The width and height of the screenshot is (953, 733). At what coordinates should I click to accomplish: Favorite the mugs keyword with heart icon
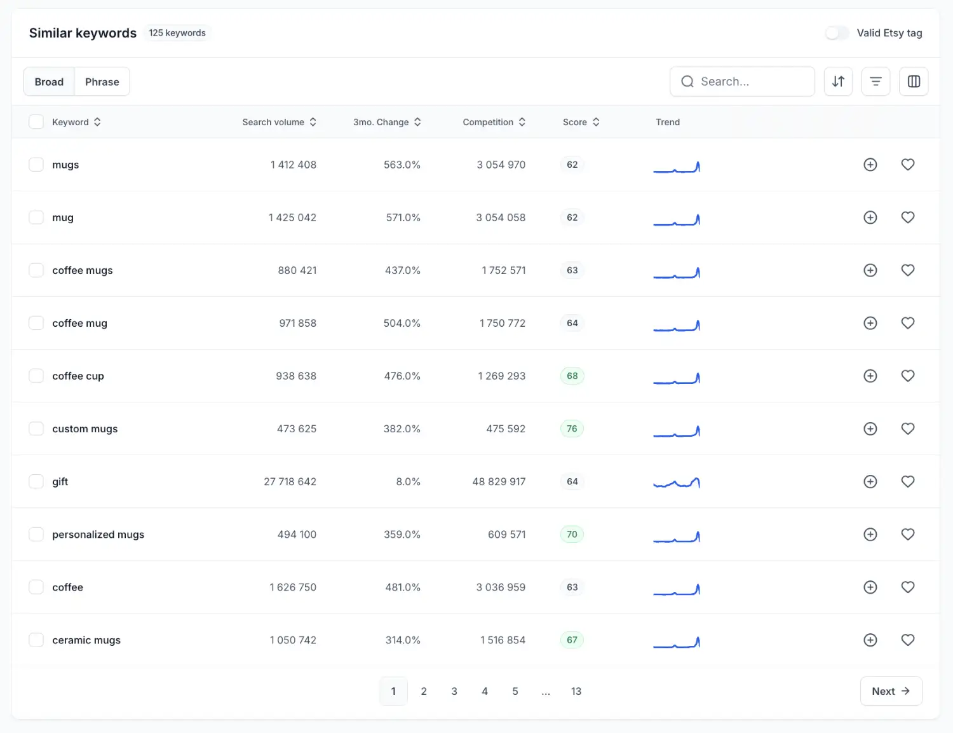pyautogui.click(x=908, y=165)
